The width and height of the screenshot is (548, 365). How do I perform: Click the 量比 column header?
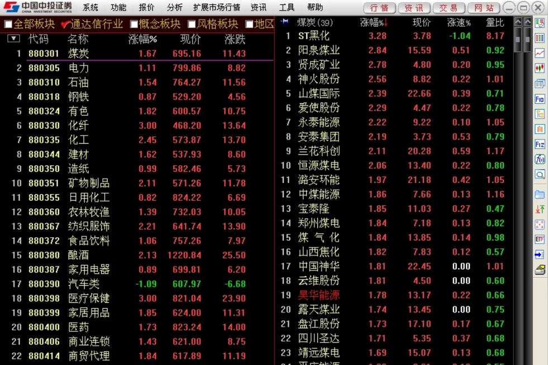pyautogui.click(x=495, y=23)
